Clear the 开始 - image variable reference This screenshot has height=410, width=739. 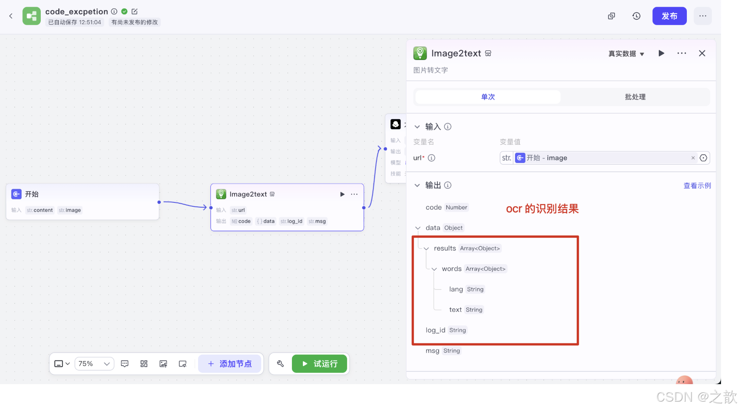693,158
